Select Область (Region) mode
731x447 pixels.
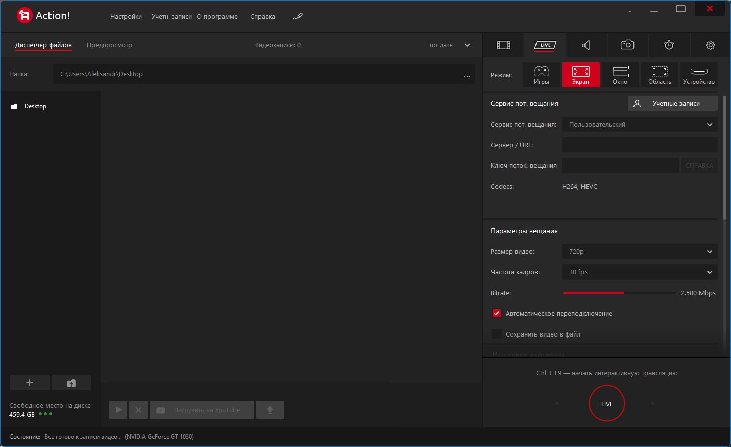click(659, 75)
